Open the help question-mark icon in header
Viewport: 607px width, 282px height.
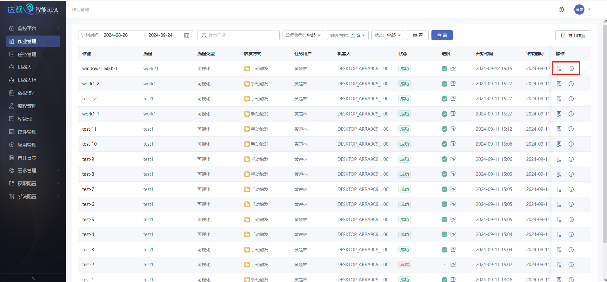coord(561,10)
